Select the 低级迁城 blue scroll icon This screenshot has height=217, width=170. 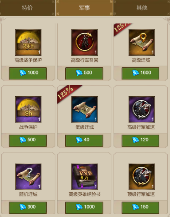[85, 110]
